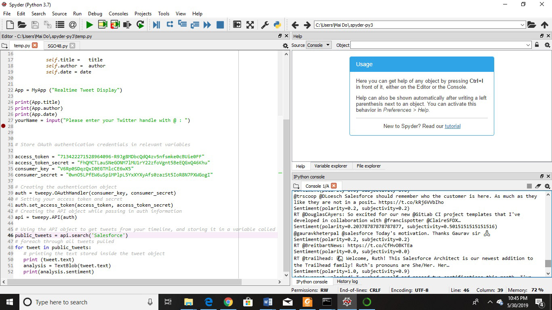Open the browse tabs list icon
The width and height of the screenshot is (552, 310).
[60, 25]
